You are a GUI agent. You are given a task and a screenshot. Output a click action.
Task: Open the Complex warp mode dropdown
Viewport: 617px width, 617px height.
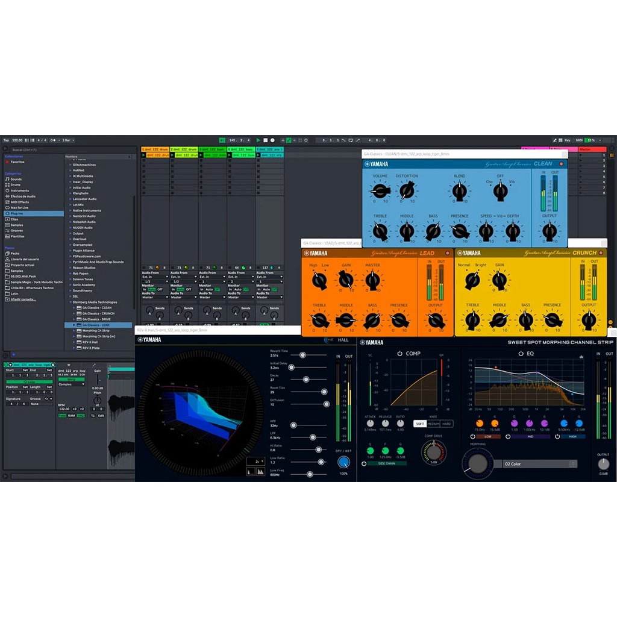click(71, 384)
